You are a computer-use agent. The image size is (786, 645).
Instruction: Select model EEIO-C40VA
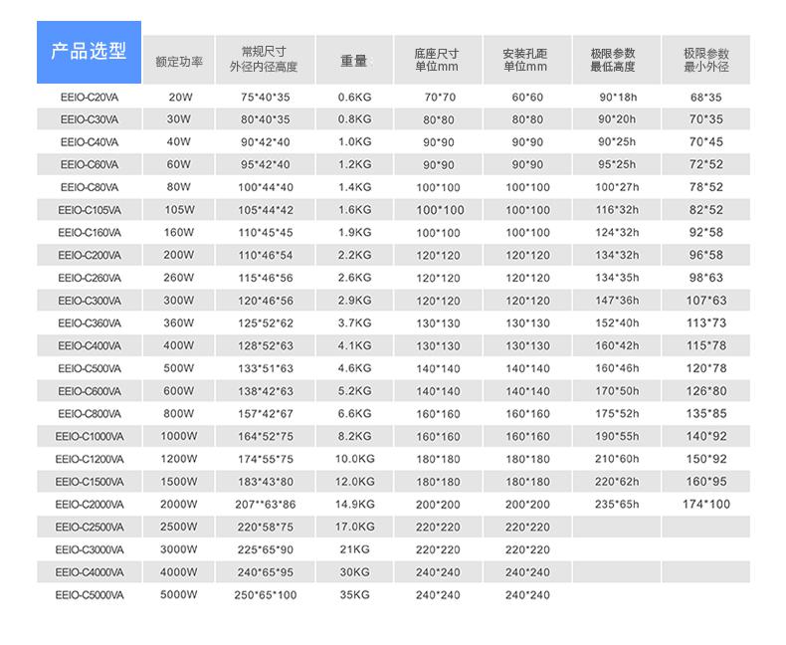point(90,142)
